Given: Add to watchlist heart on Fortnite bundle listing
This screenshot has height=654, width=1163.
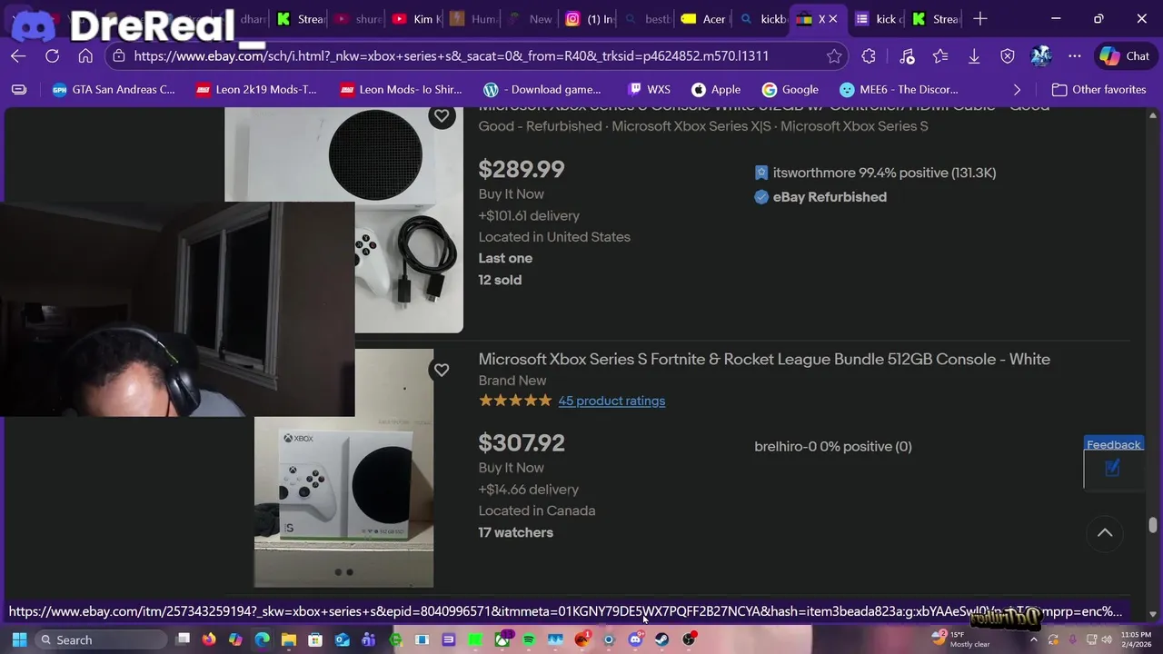Looking at the screenshot, I should 442,370.
